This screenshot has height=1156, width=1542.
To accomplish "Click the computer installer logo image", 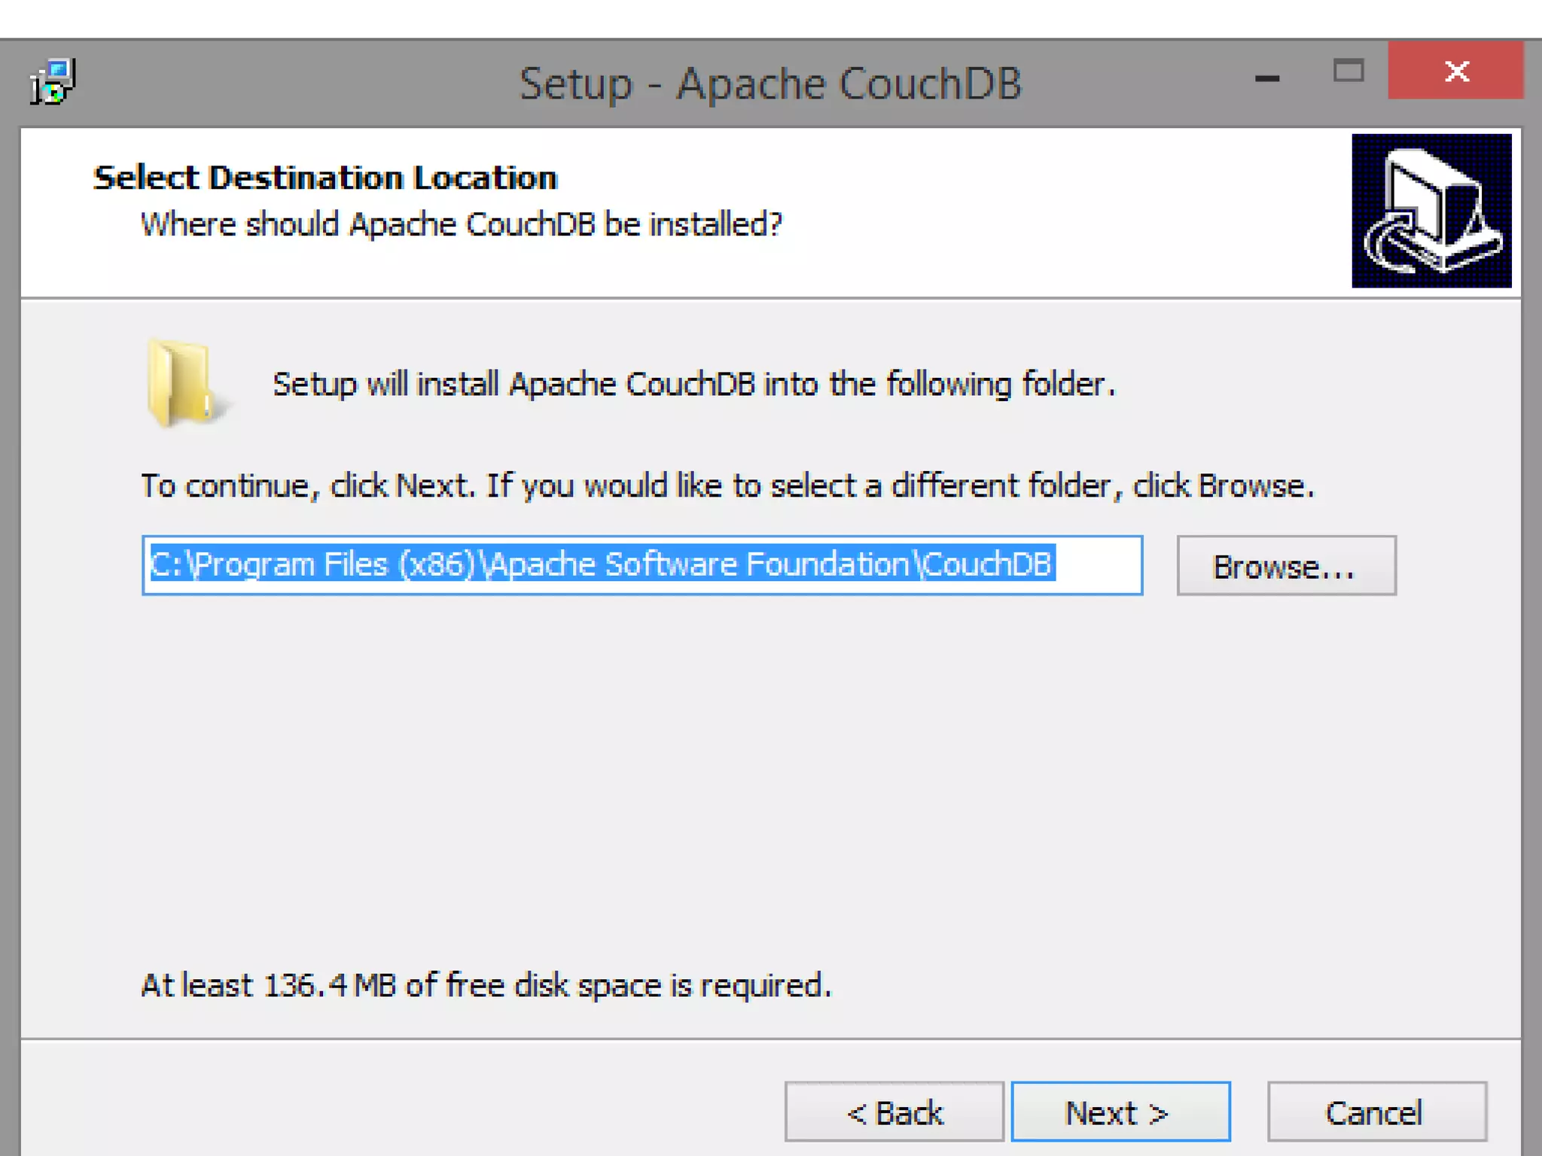I will pos(1431,211).
